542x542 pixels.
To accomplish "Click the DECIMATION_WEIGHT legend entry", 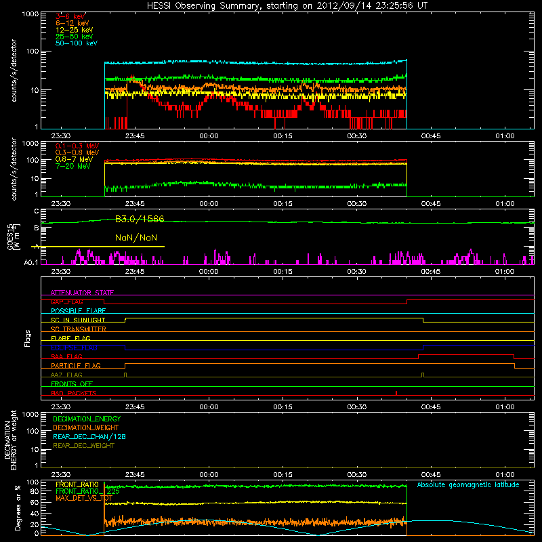I will tap(86, 428).
